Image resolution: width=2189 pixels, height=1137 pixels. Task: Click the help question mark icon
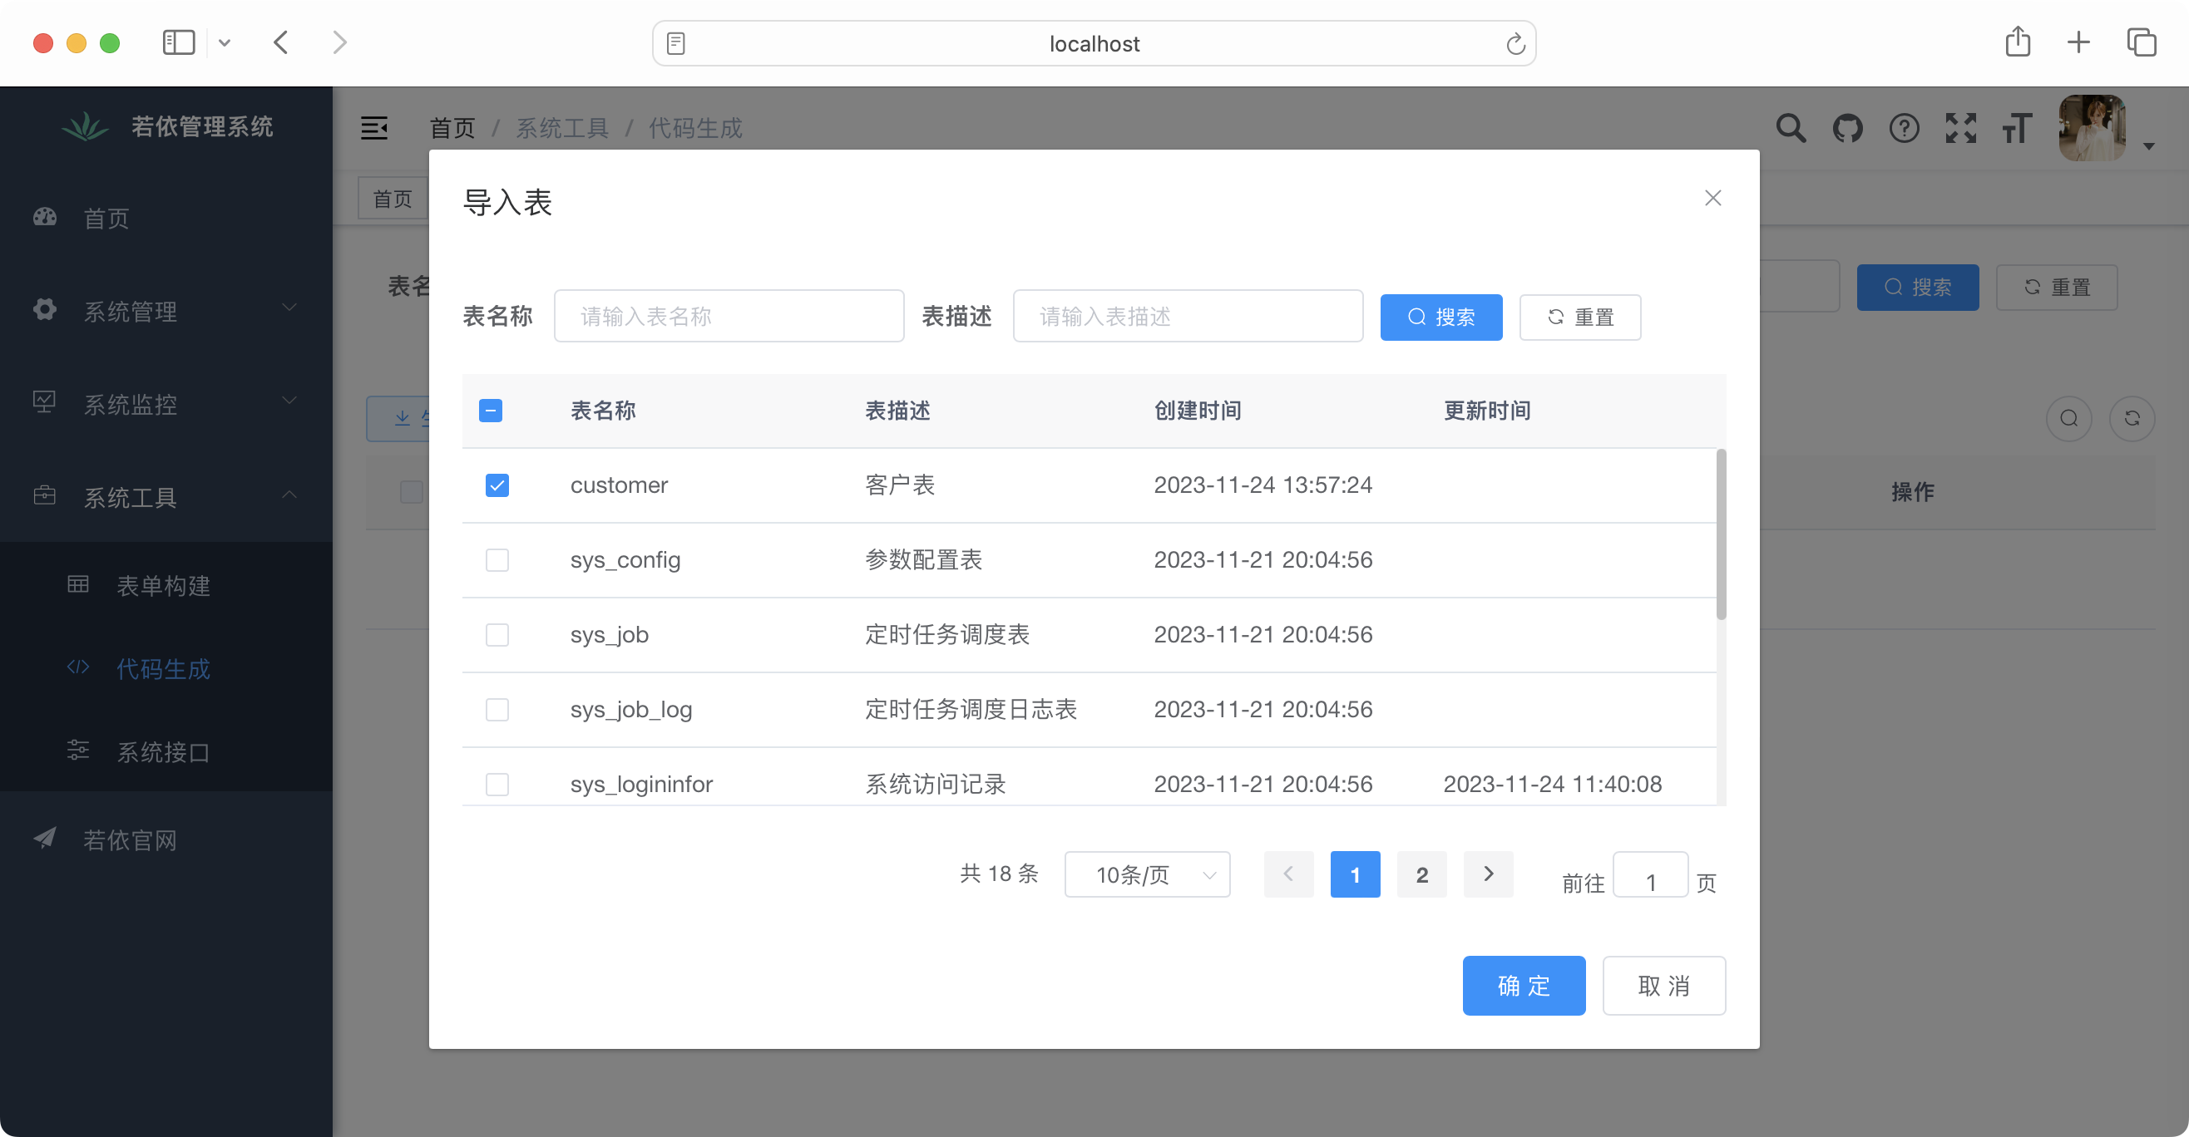pyautogui.click(x=1904, y=128)
